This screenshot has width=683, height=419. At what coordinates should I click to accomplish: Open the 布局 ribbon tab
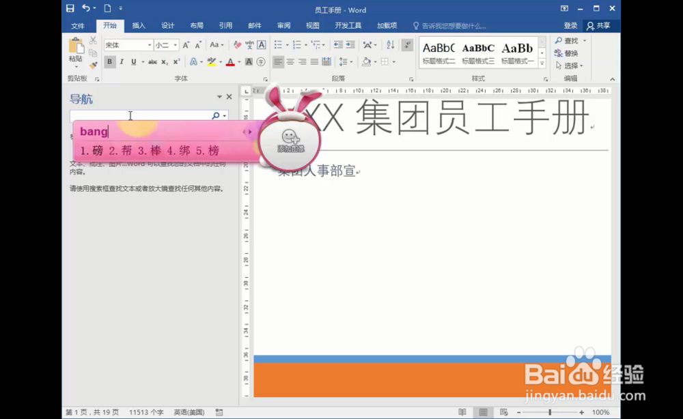click(197, 26)
